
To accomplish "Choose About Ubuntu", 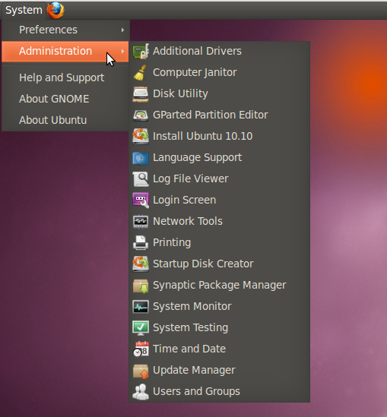I will coord(65,120).
